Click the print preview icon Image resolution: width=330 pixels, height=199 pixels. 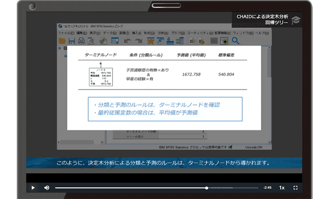(91, 41)
